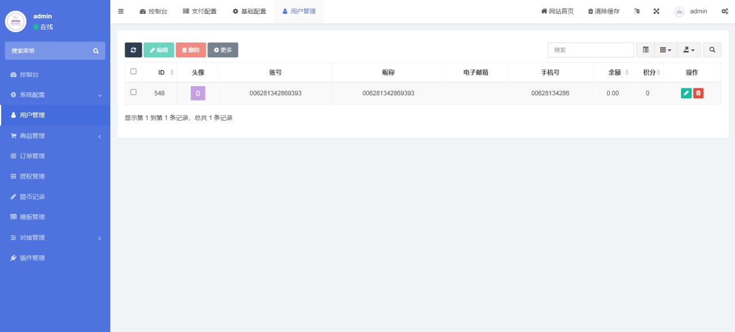Click the purple avatar badge for user 548
This screenshot has width=735, height=332.
pos(198,92)
